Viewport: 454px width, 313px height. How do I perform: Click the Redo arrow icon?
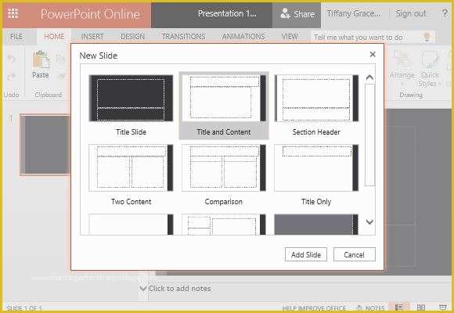point(12,77)
